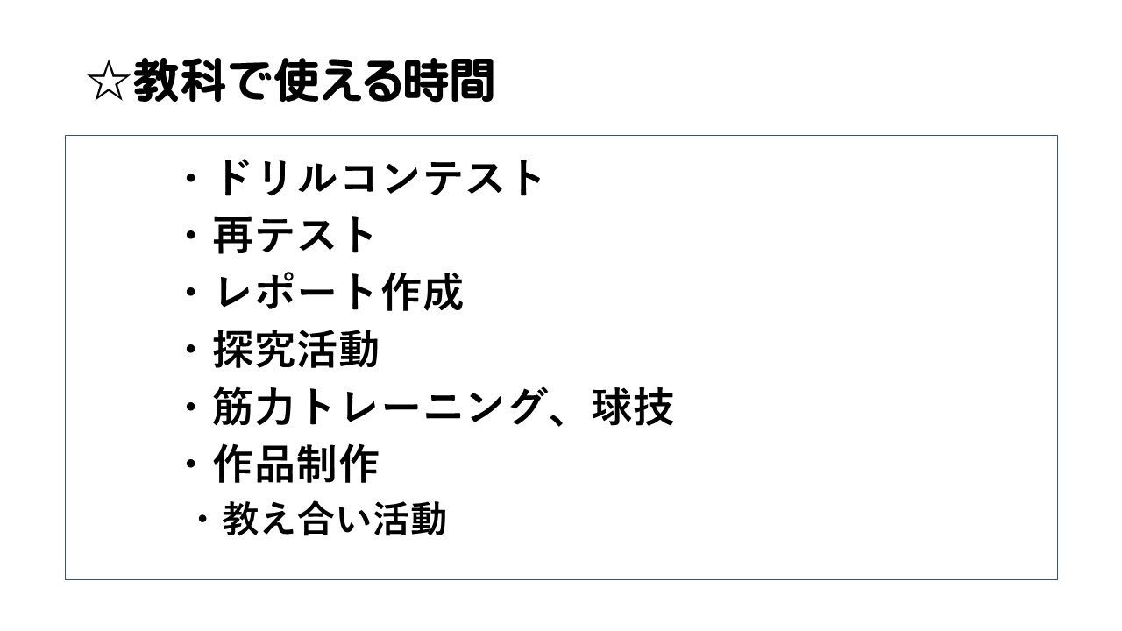This screenshot has width=1122, height=631.
Task: Click the bullet dot before レポート作成
Action: [x=192, y=294]
